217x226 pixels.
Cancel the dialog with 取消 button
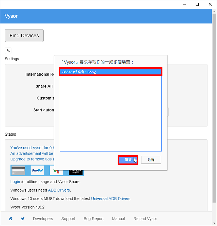coord(151,160)
